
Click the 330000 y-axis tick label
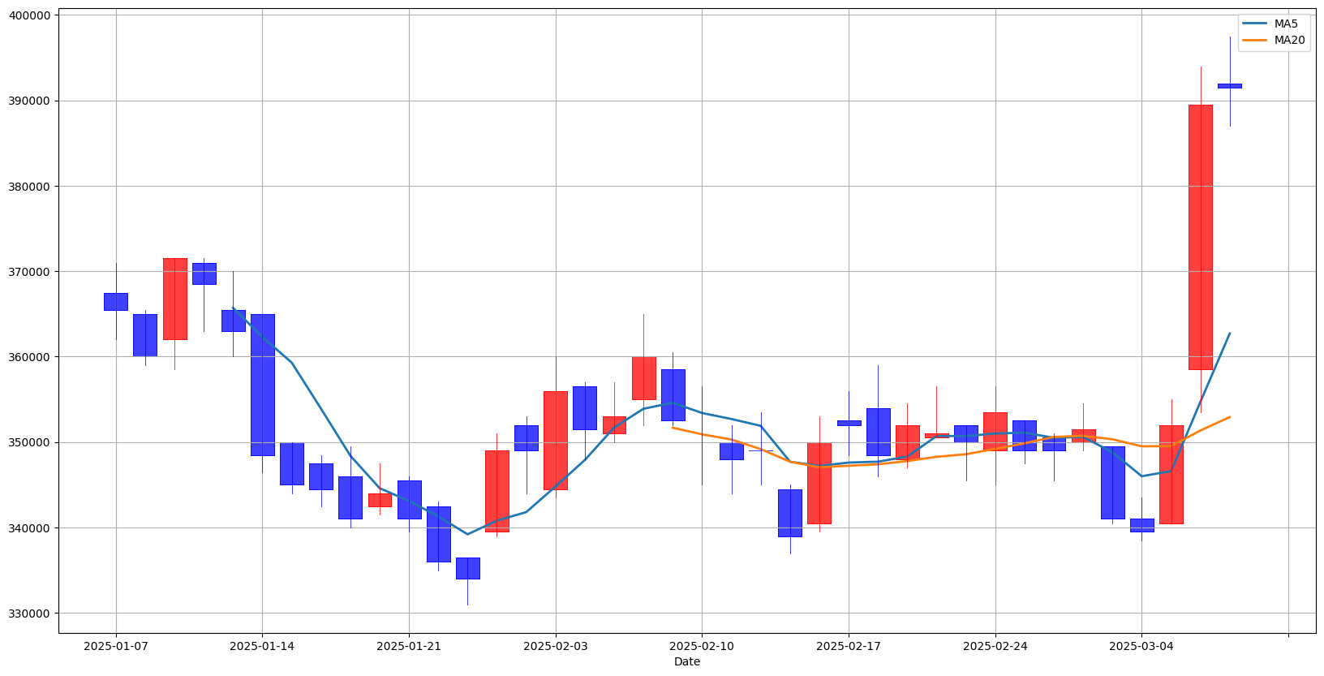(29, 614)
